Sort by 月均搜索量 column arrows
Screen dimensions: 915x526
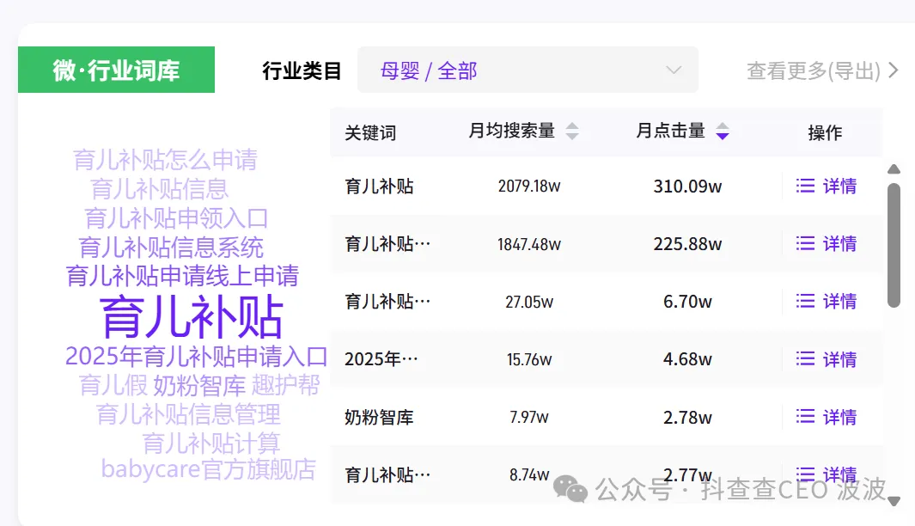pyautogui.click(x=572, y=131)
